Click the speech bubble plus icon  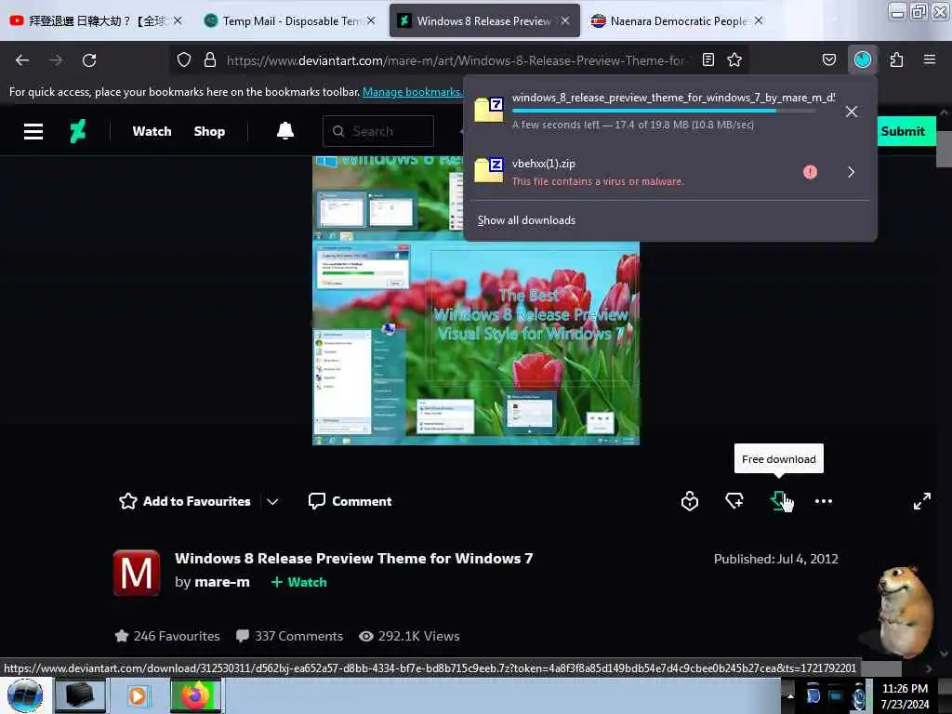click(x=734, y=501)
